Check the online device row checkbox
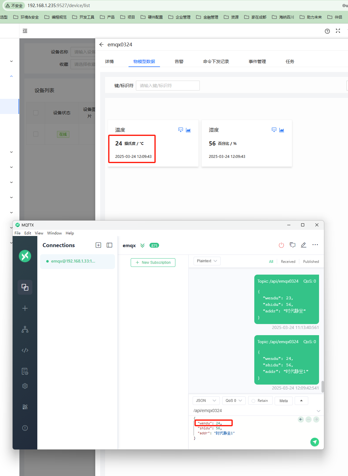The image size is (348, 476). [36, 134]
